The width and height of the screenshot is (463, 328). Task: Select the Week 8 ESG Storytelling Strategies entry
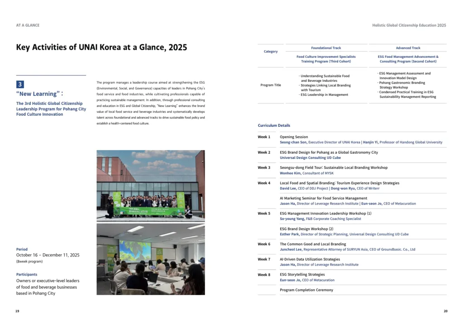coord(302,275)
